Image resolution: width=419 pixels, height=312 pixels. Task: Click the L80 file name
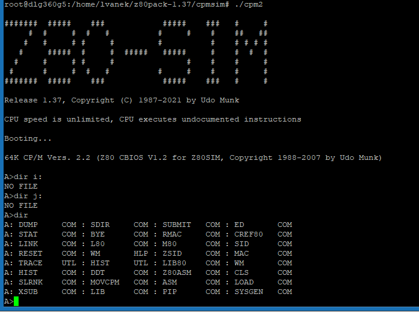point(98,244)
